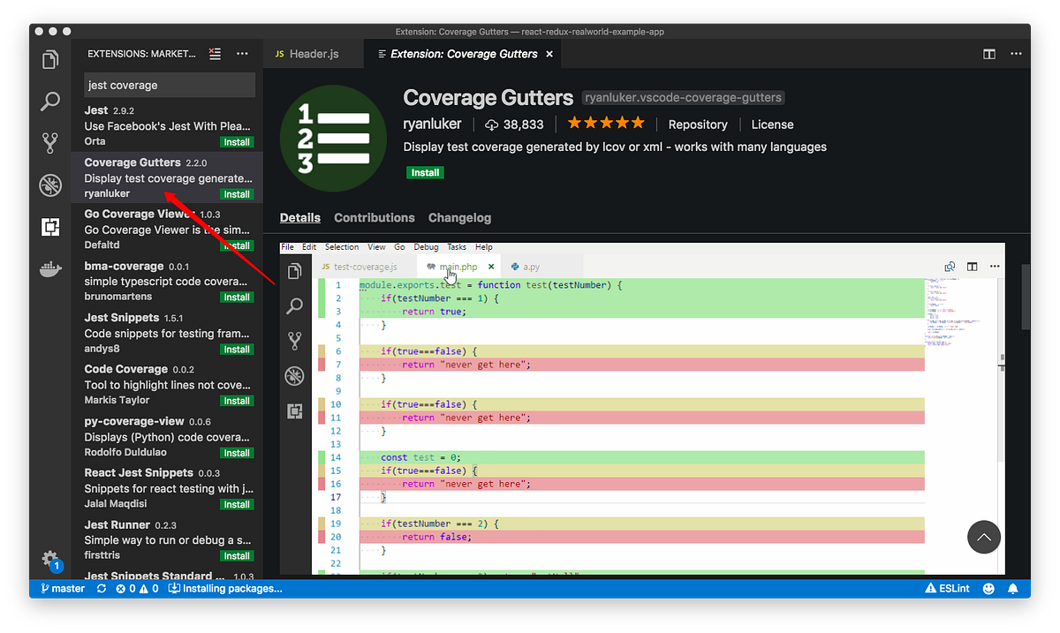Open the Repository link

[698, 124]
